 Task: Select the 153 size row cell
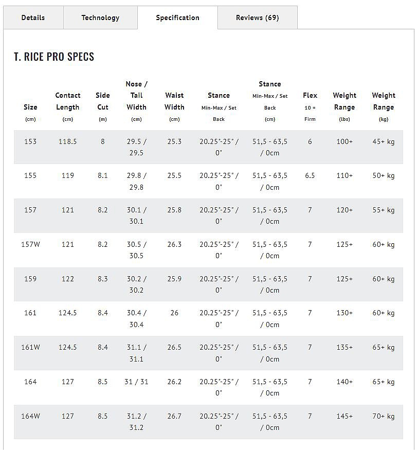(30, 141)
